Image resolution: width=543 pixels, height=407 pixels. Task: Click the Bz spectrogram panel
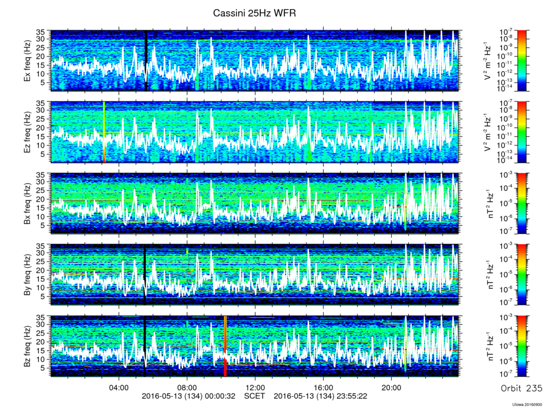point(255,346)
